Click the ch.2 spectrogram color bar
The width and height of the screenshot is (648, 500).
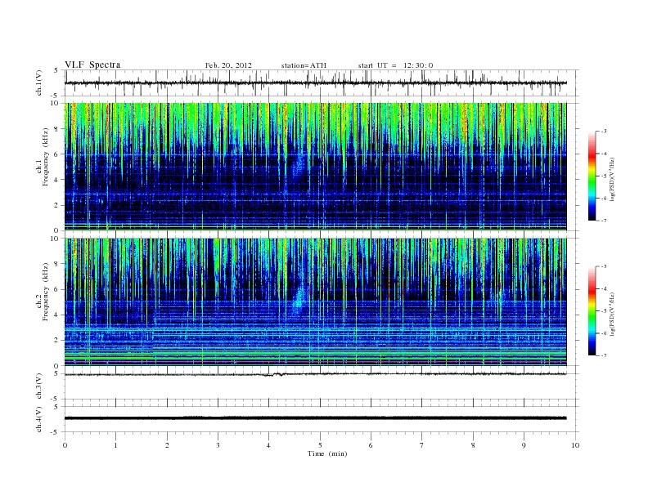pos(592,310)
